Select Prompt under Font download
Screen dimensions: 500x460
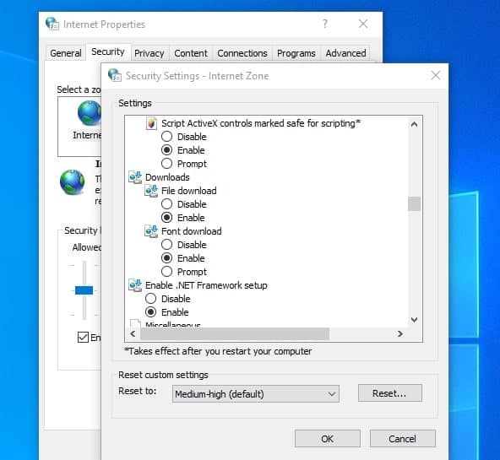click(x=166, y=272)
